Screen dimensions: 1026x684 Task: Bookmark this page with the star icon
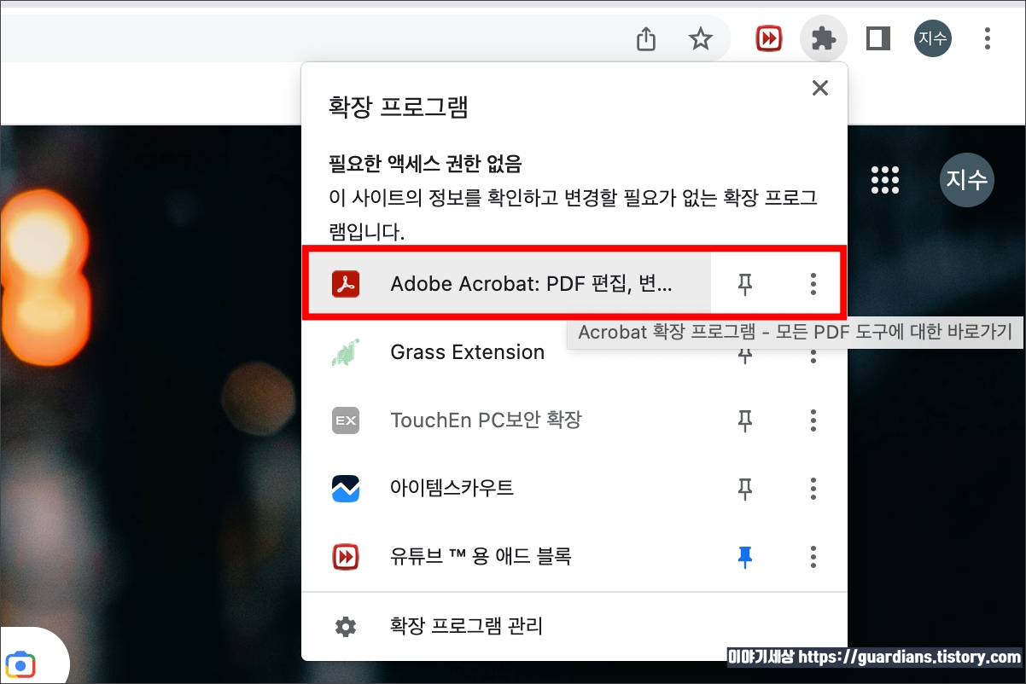[x=701, y=38]
